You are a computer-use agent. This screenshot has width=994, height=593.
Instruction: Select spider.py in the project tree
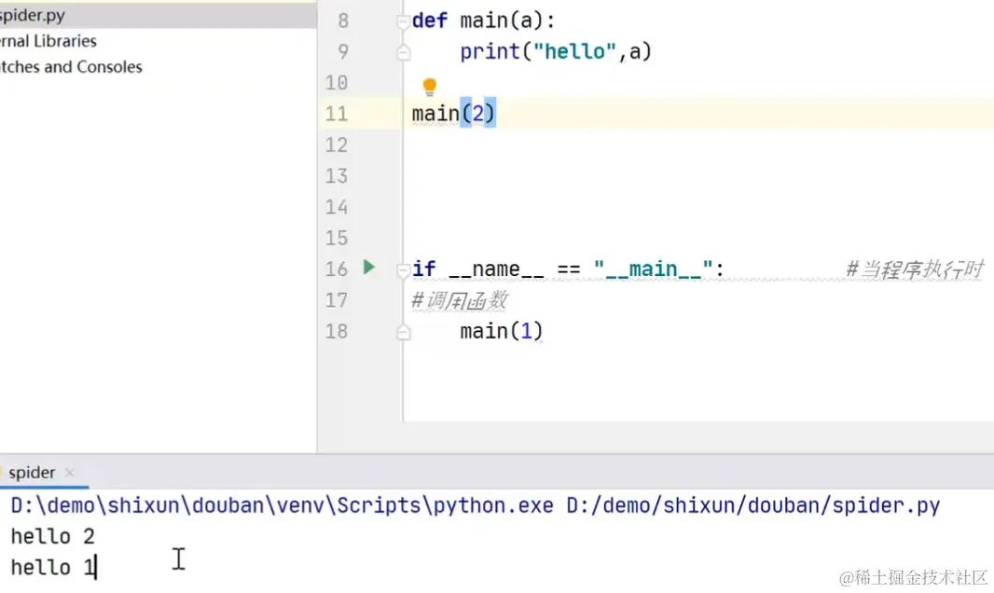click(x=159, y=15)
